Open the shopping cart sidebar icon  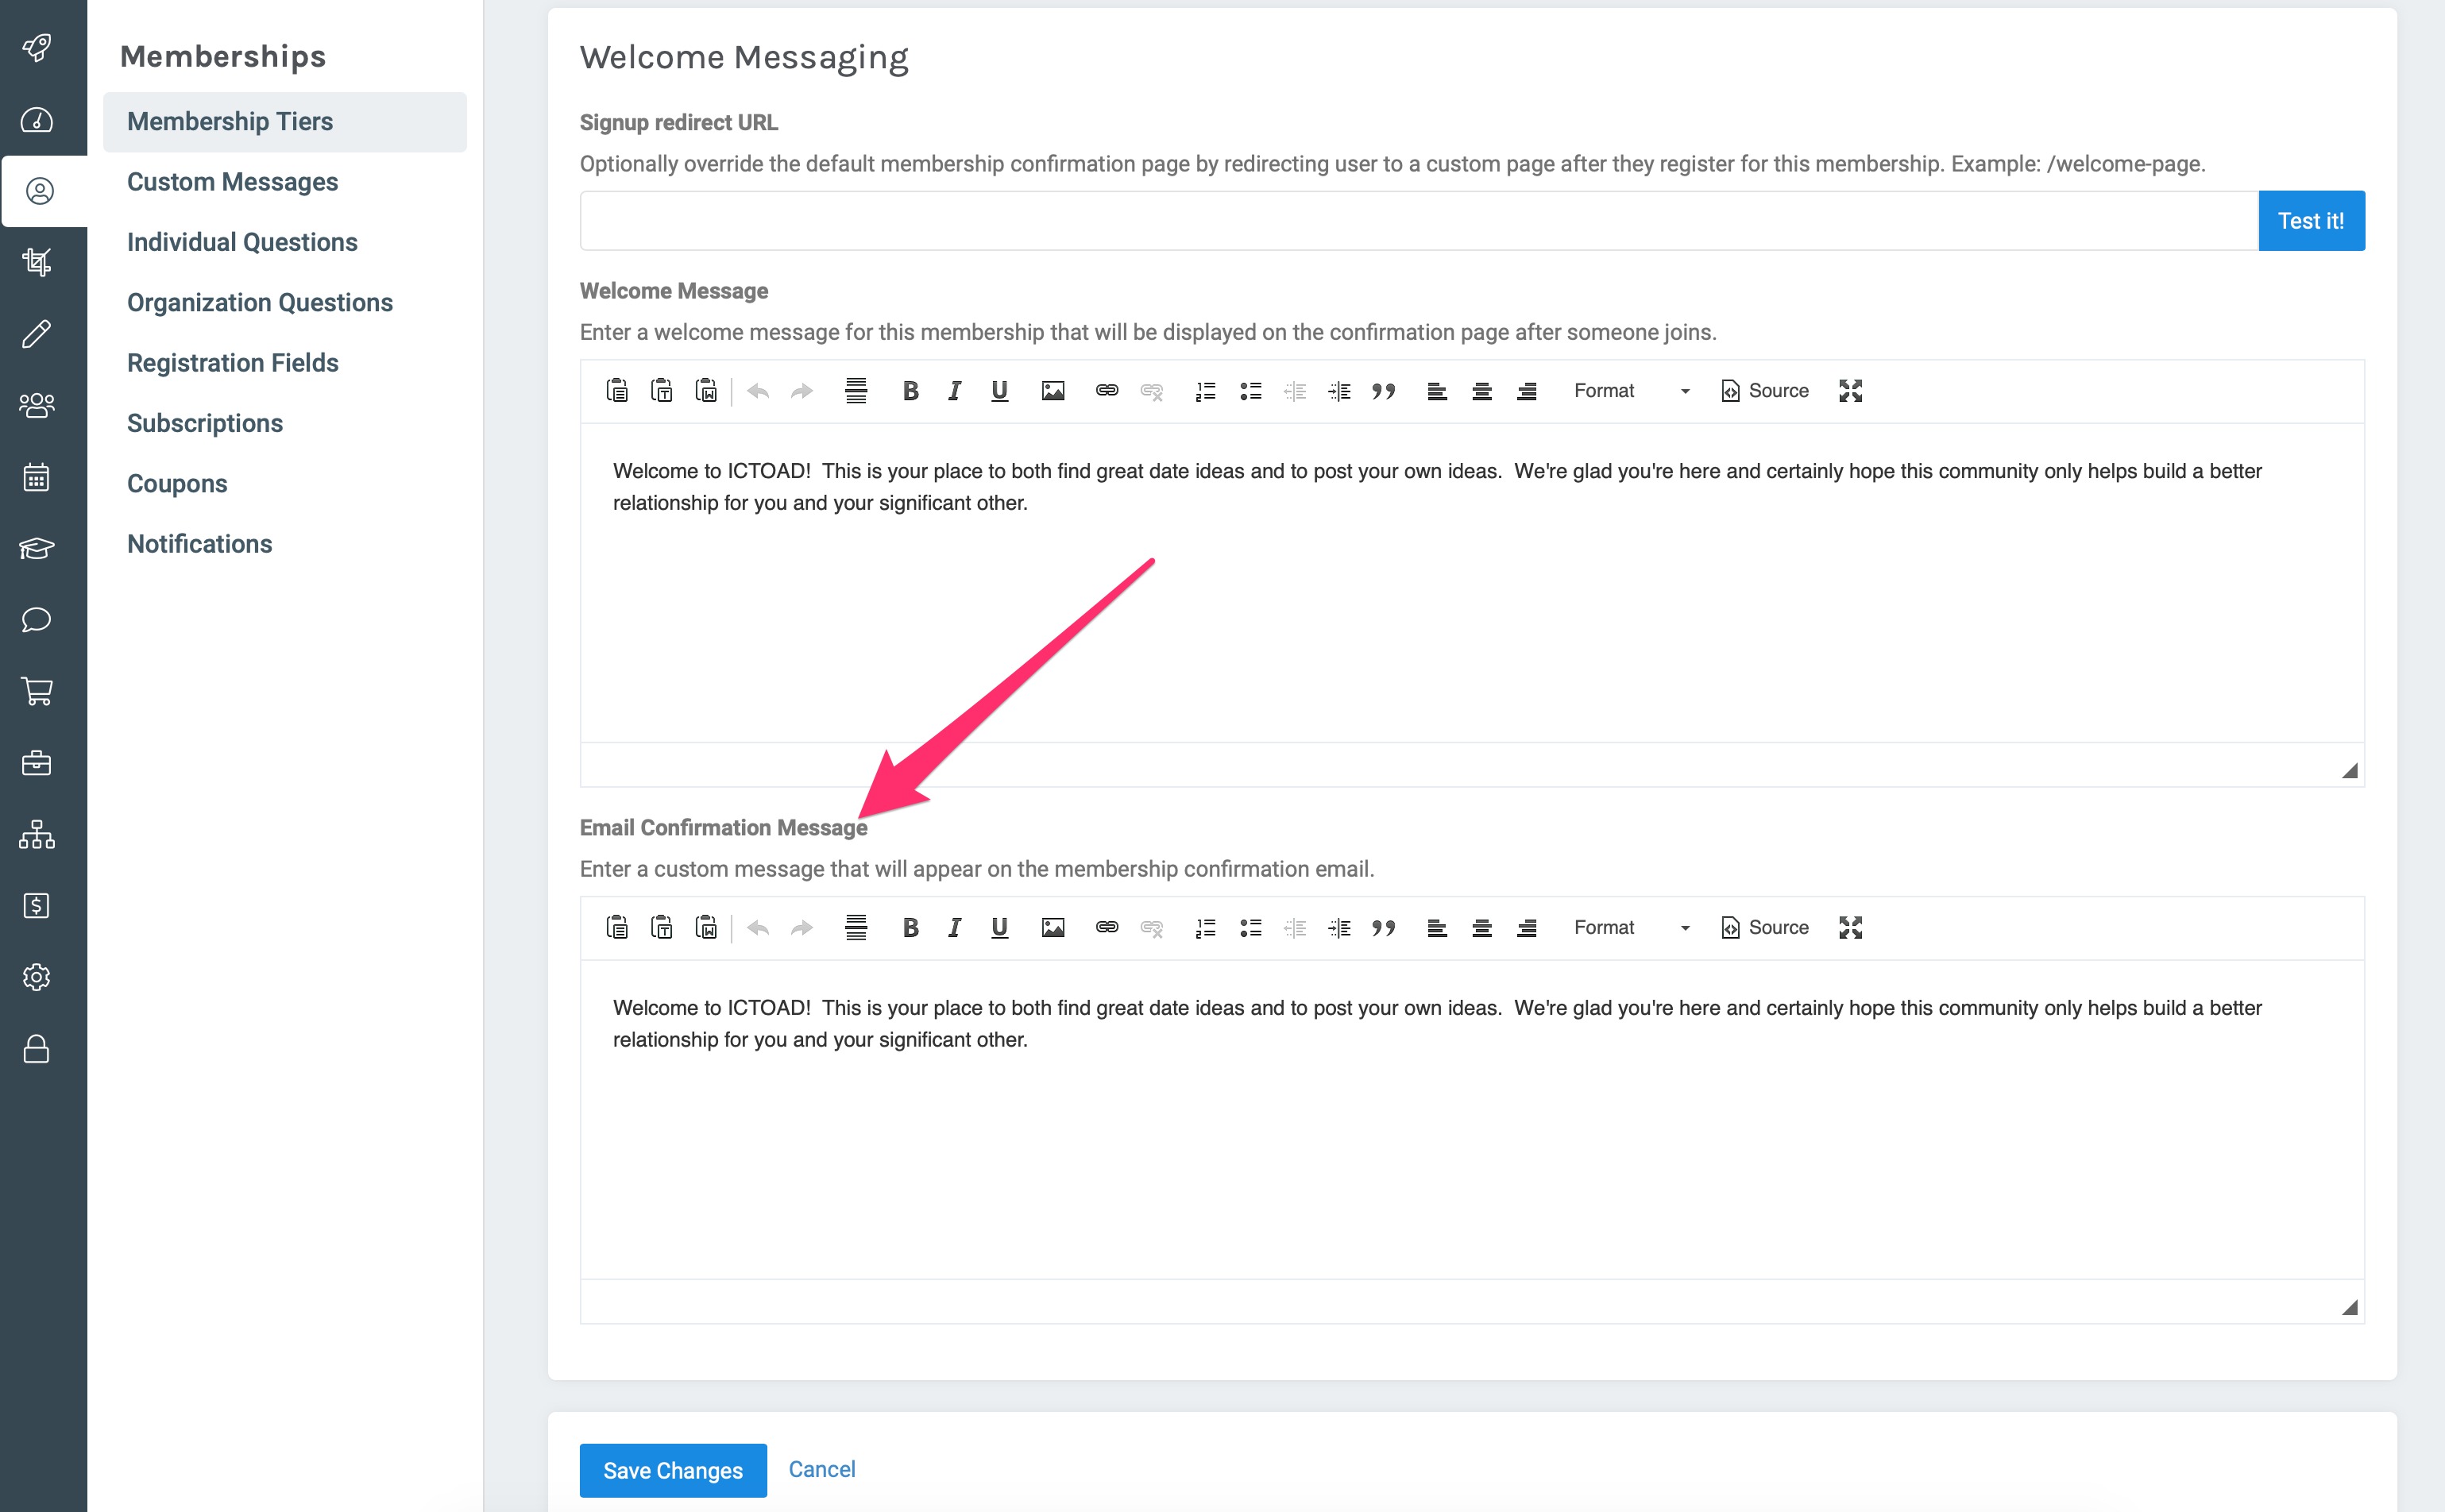pos(37,691)
